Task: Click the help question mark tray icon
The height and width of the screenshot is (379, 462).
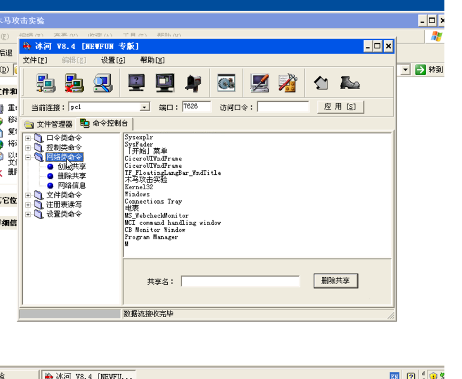Action: pos(411,376)
